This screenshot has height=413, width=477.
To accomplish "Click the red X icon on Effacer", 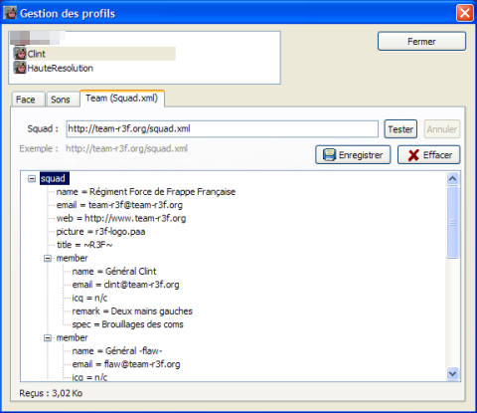I will tap(413, 155).
